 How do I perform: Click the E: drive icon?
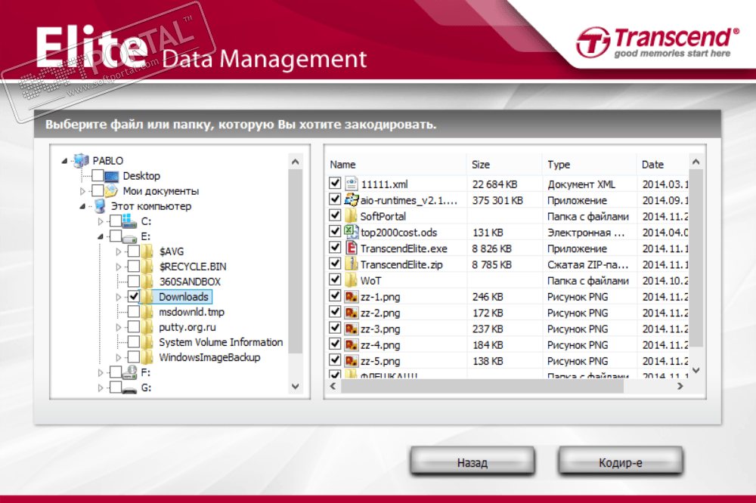click(x=129, y=237)
